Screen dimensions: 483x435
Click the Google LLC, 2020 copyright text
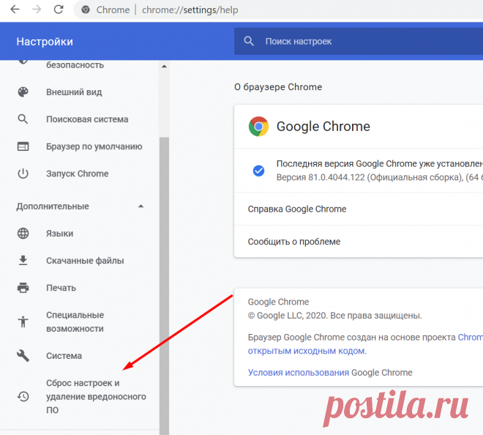tap(335, 316)
